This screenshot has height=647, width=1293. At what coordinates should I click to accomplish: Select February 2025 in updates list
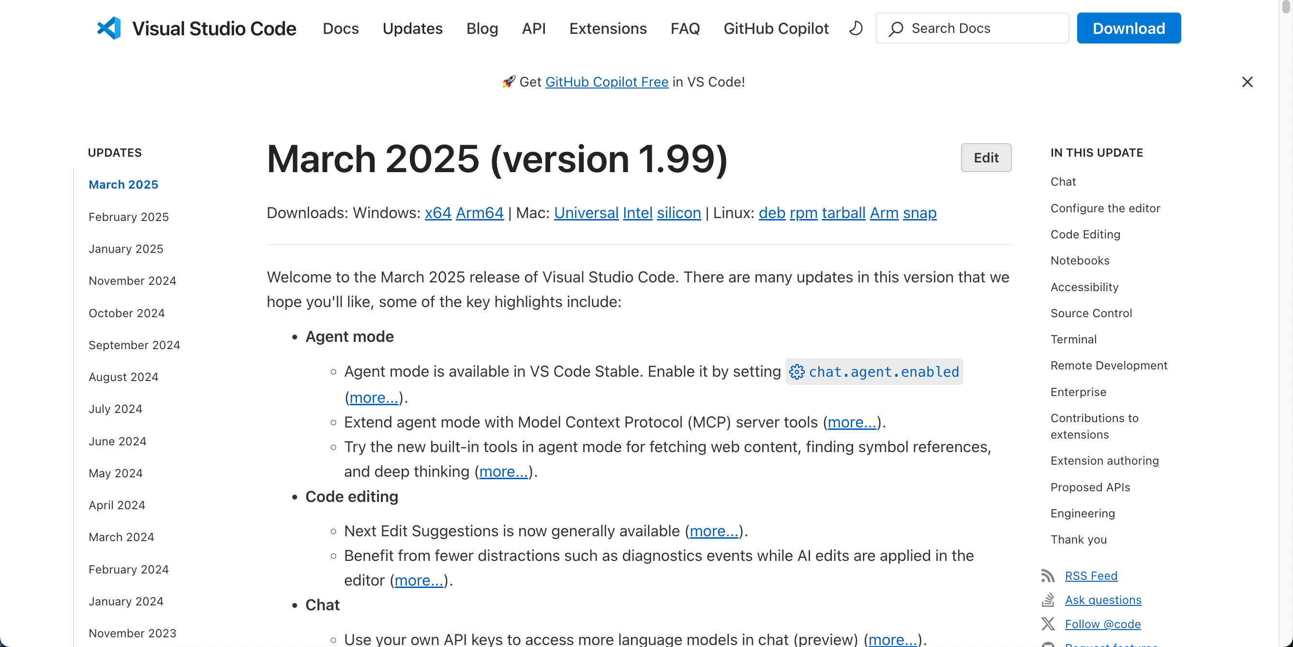129,217
